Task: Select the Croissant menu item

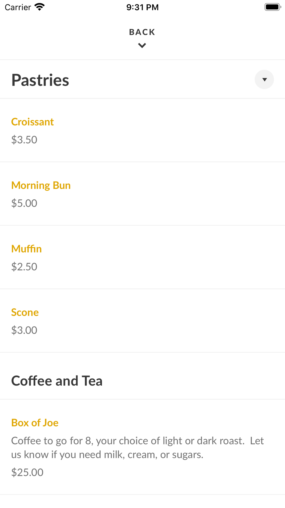Action: click(x=32, y=122)
